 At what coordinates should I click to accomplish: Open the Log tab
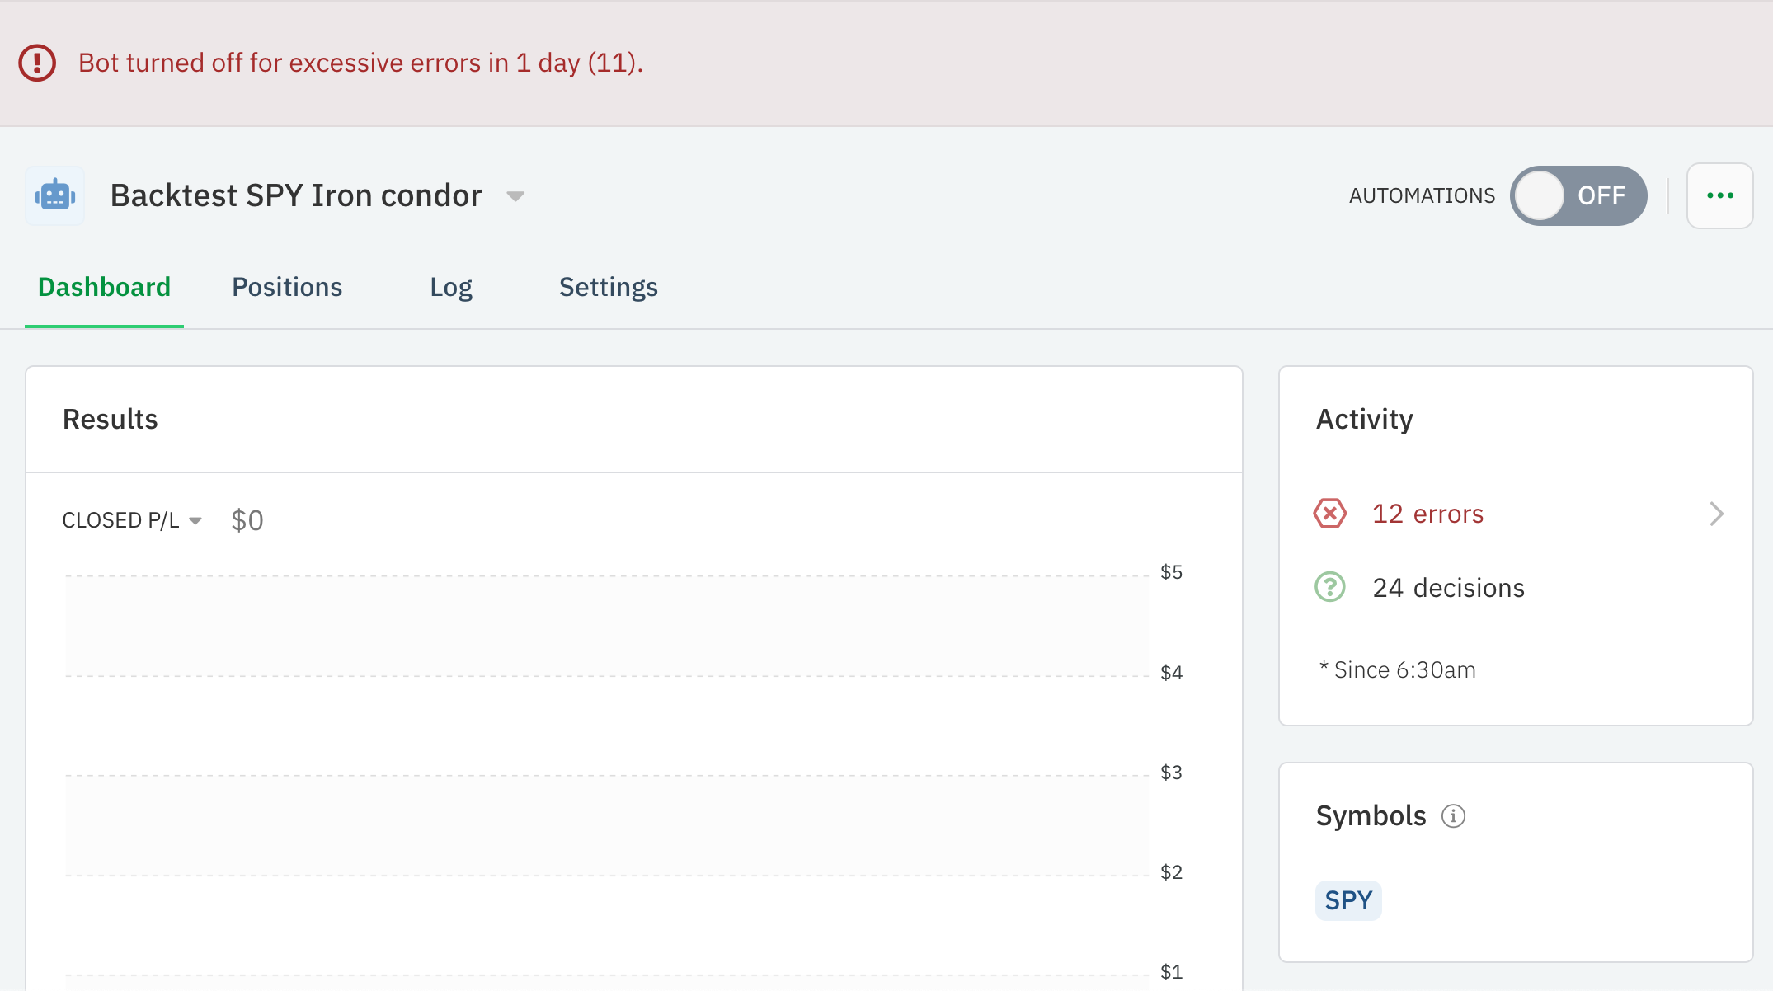450,287
